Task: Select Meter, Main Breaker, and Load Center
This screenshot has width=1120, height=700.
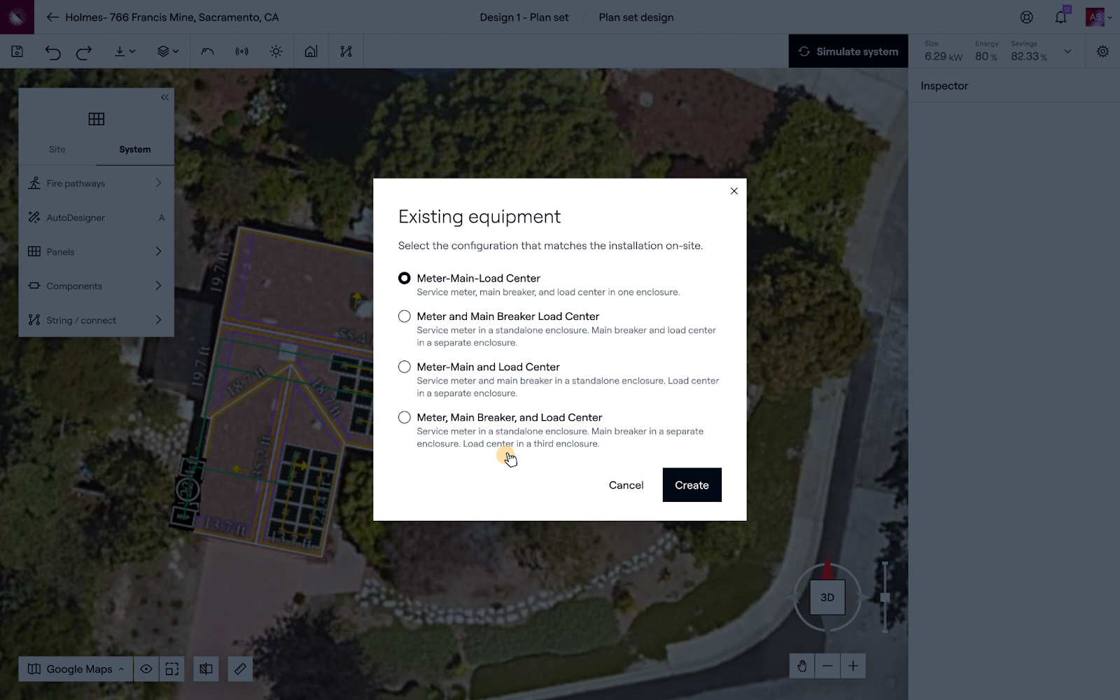Action: click(405, 417)
